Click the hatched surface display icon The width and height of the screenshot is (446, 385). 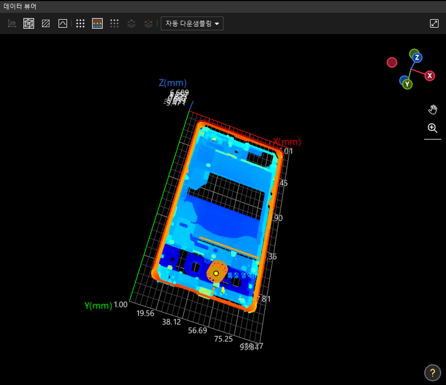46,23
